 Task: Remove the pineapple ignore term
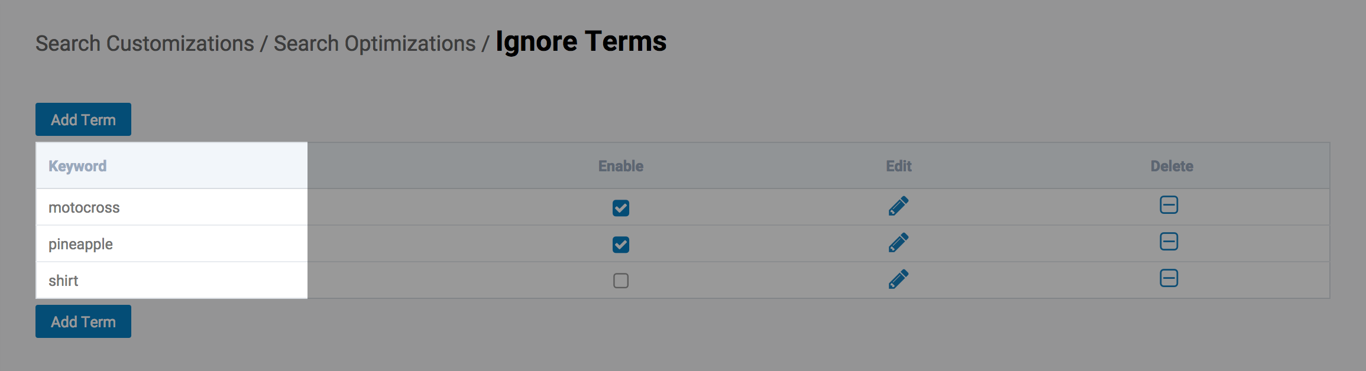(1168, 242)
